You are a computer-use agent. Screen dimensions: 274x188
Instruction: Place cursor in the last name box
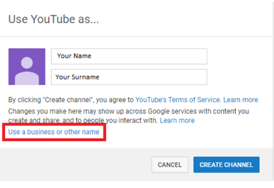tap(129, 77)
